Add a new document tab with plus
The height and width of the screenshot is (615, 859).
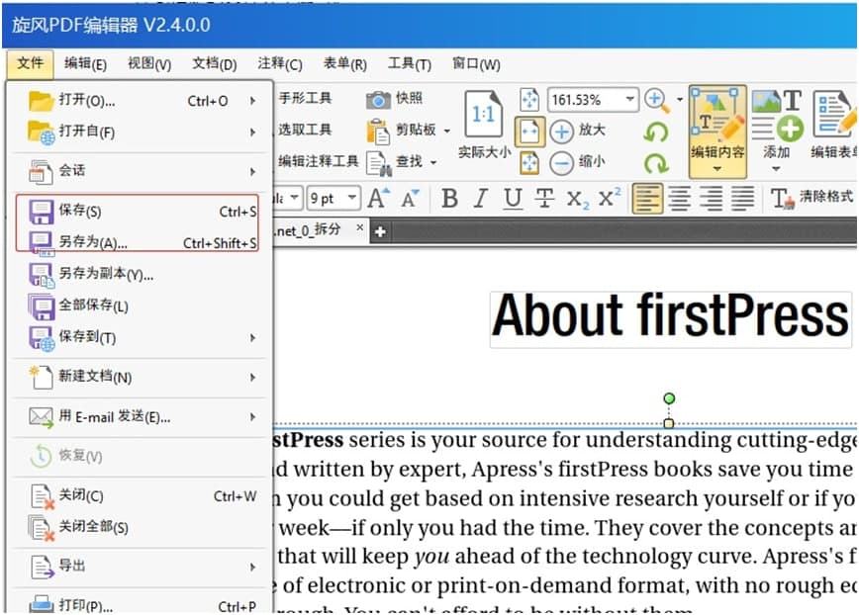pyautogui.click(x=380, y=232)
